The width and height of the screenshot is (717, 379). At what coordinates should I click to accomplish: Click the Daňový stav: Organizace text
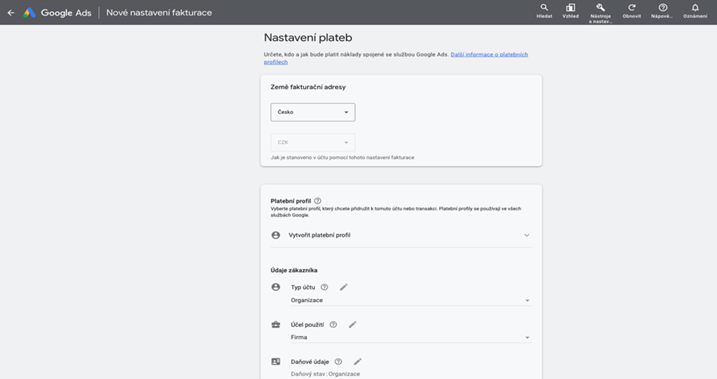326,374
